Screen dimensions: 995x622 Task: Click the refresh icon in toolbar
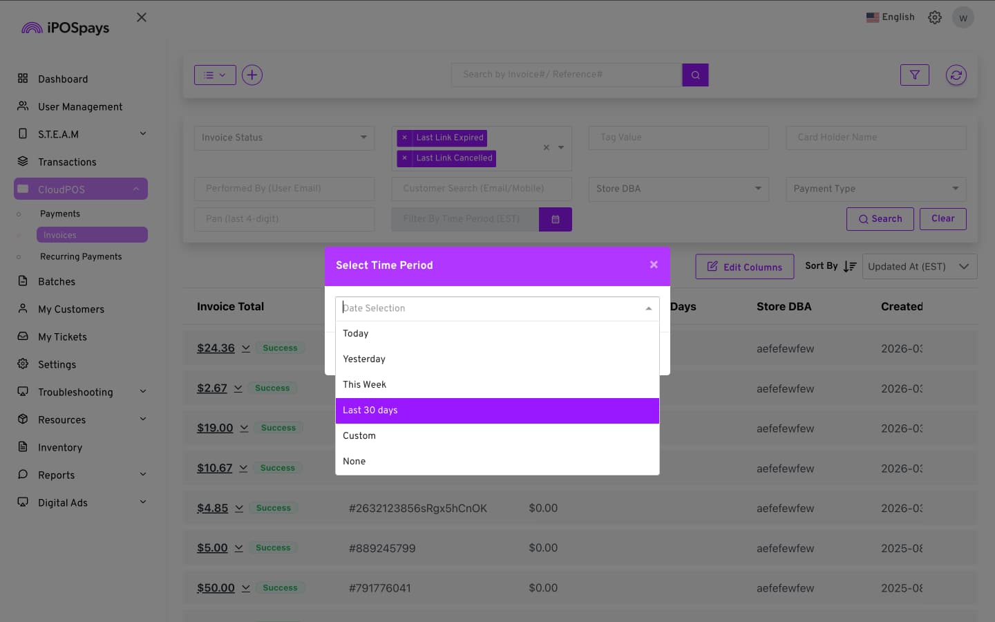coord(956,75)
